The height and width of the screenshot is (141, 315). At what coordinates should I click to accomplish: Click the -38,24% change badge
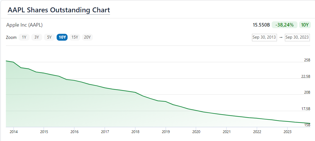tap(285, 25)
